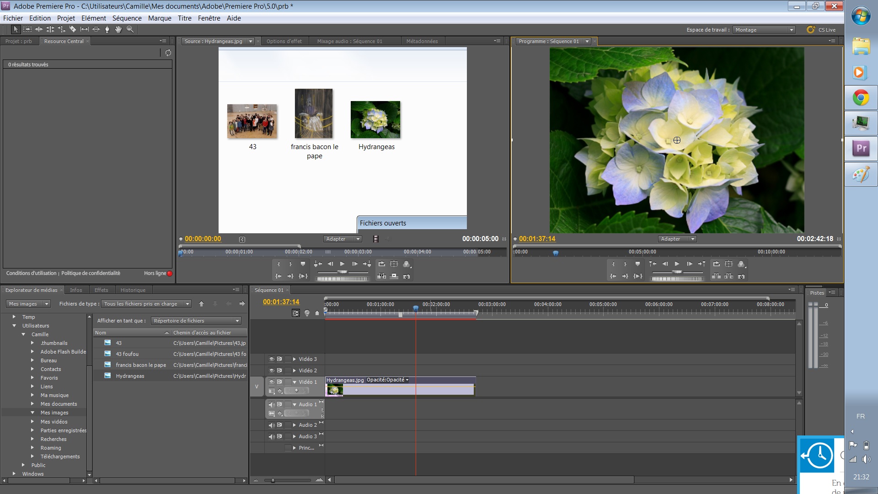878x494 pixels.
Task: Open Fichiers de type dropdown
Action: pyautogui.click(x=146, y=304)
